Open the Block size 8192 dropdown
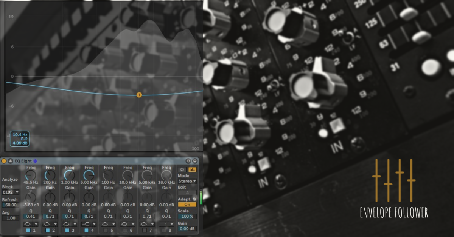The width and height of the screenshot is (454, 237). [x=11, y=192]
